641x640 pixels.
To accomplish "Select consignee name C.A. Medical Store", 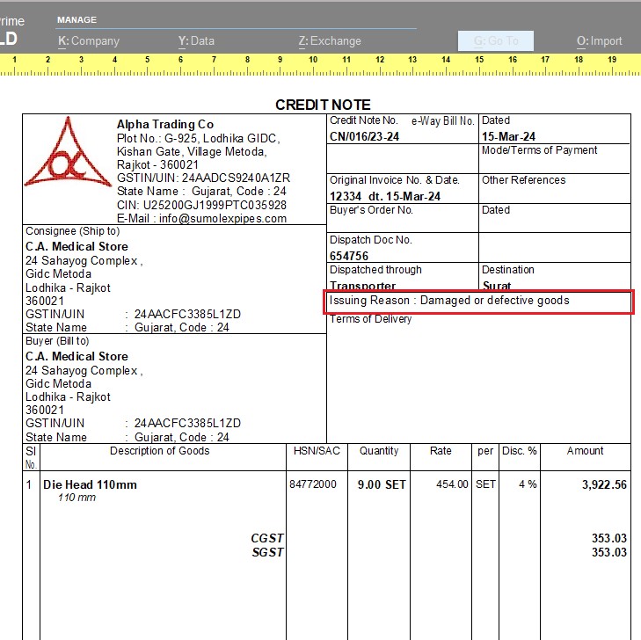I will 76,246.
